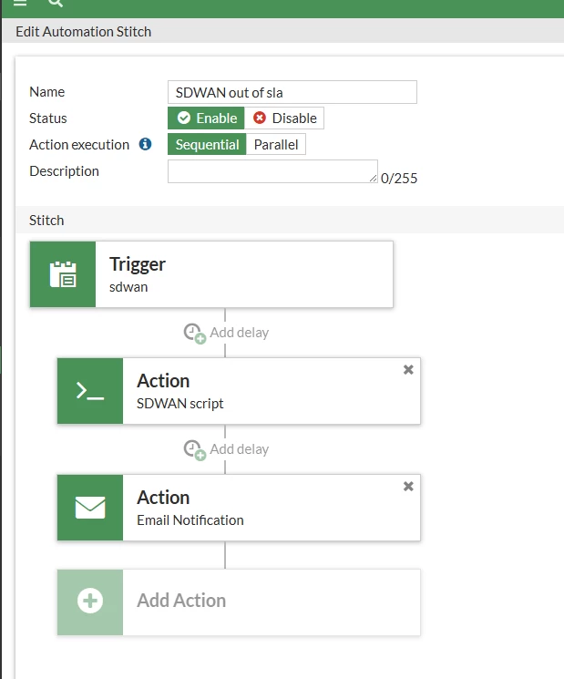Screen dimensions: 564x679
Task: Click the Add Action card
Action: point(239,602)
